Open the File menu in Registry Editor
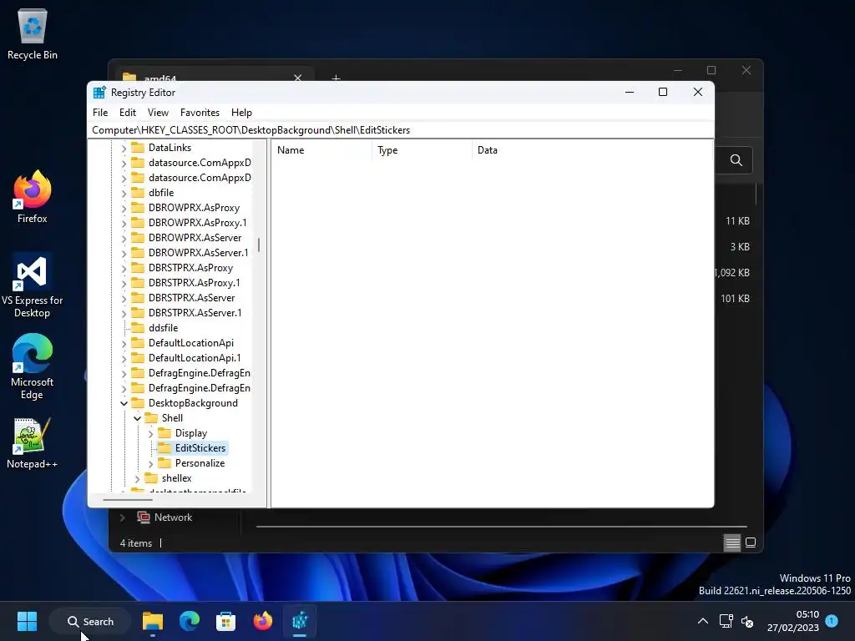Image resolution: width=855 pixels, height=641 pixels. click(x=100, y=113)
